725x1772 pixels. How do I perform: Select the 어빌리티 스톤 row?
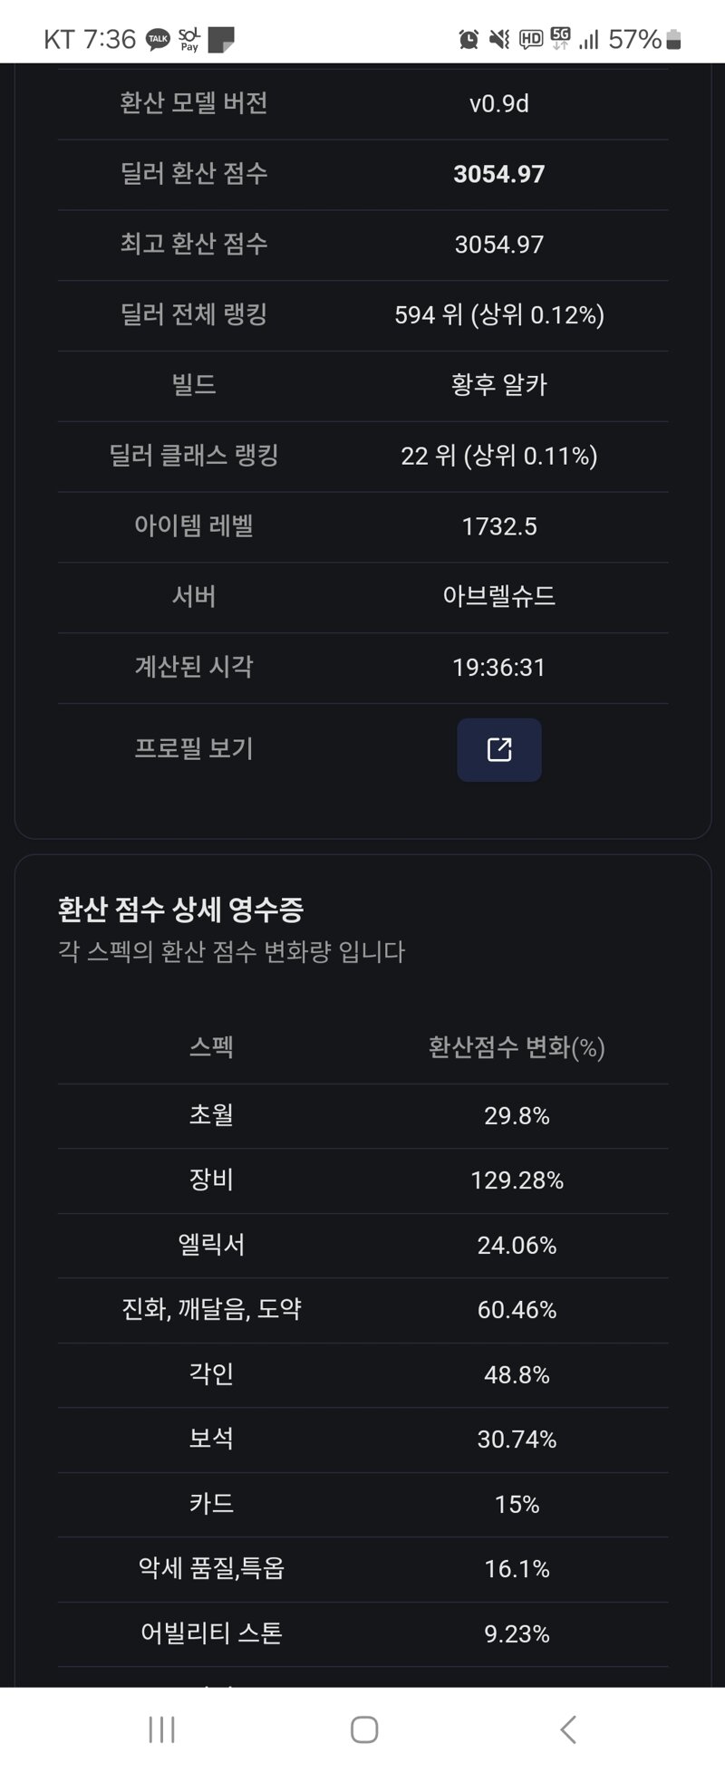(x=363, y=1633)
